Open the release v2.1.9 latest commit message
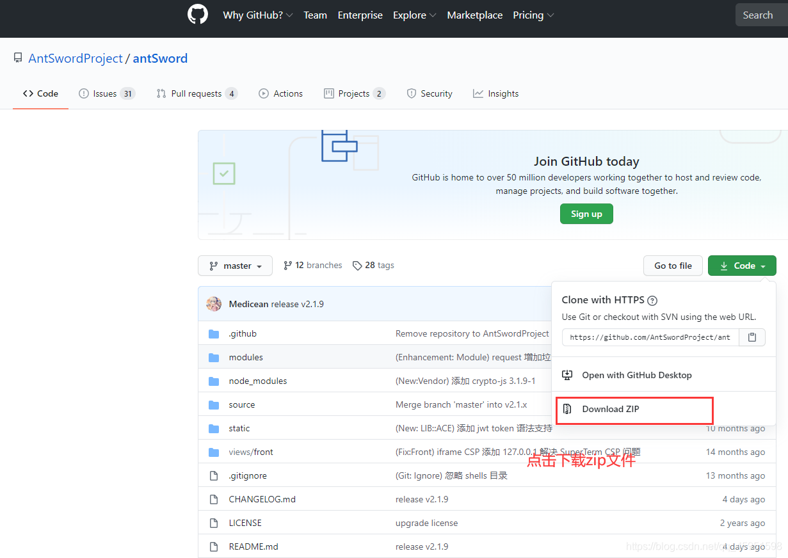This screenshot has height=558, width=788. tap(297, 304)
